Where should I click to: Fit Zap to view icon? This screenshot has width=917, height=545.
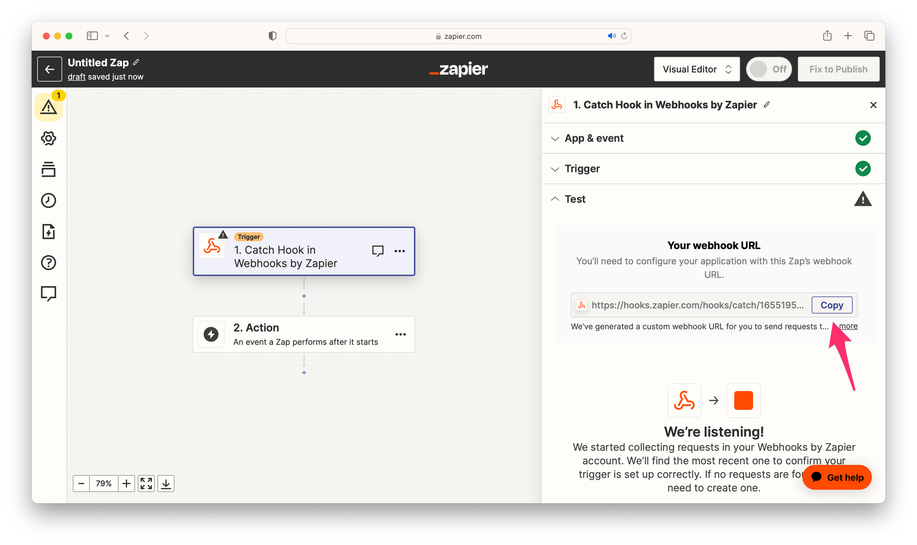[x=146, y=484]
